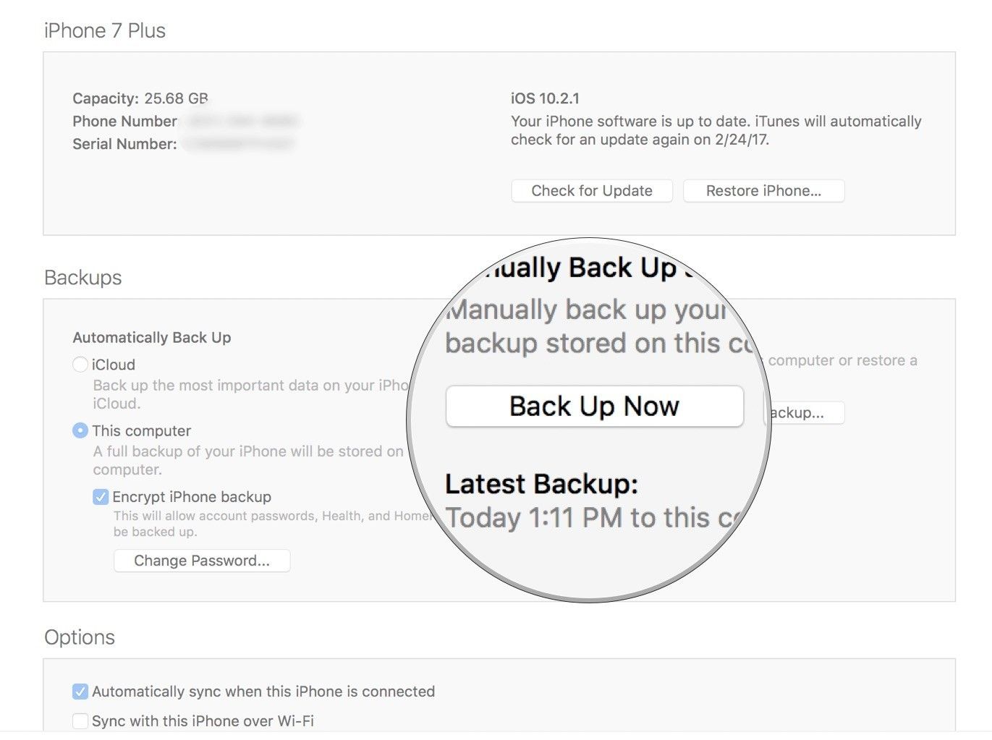Click the Check for Update button
This screenshot has height=740, width=992.
pyautogui.click(x=591, y=191)
